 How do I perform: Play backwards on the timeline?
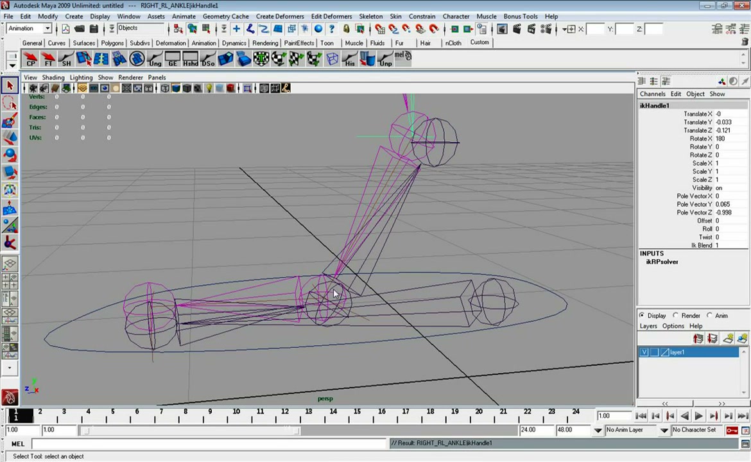(685, 416)
